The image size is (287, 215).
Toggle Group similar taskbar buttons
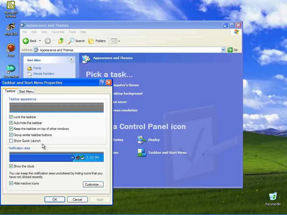tap(11, 135)
